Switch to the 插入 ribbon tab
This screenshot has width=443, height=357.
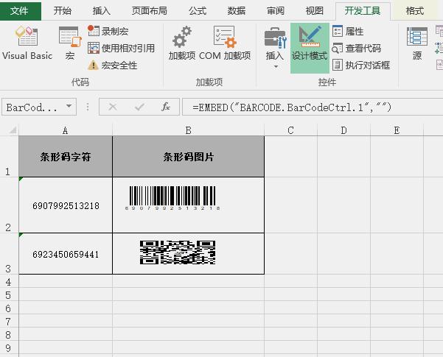tap(102, 11)
